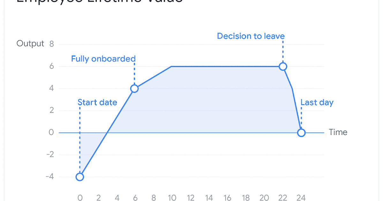The width and height of the screenshot is (383, 201).
Task: Click the Start date circle marker
Action: 80,177
